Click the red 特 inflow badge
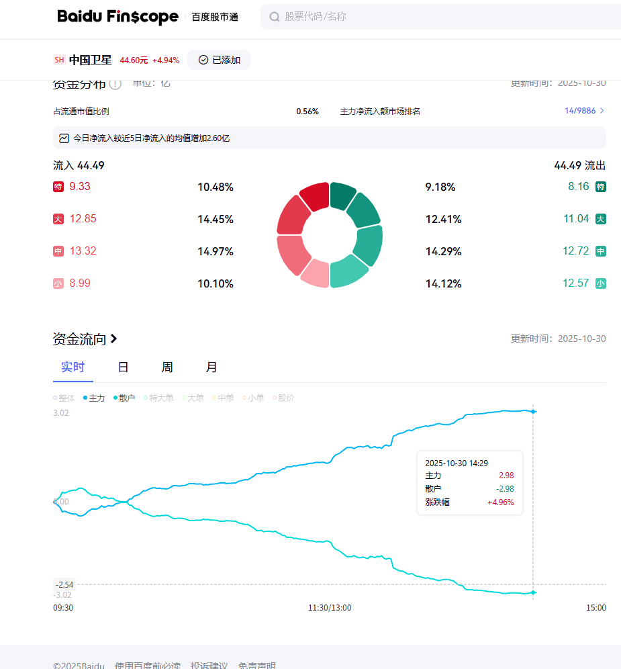Viewport: 621px width, 669px height. pos(58,187)
